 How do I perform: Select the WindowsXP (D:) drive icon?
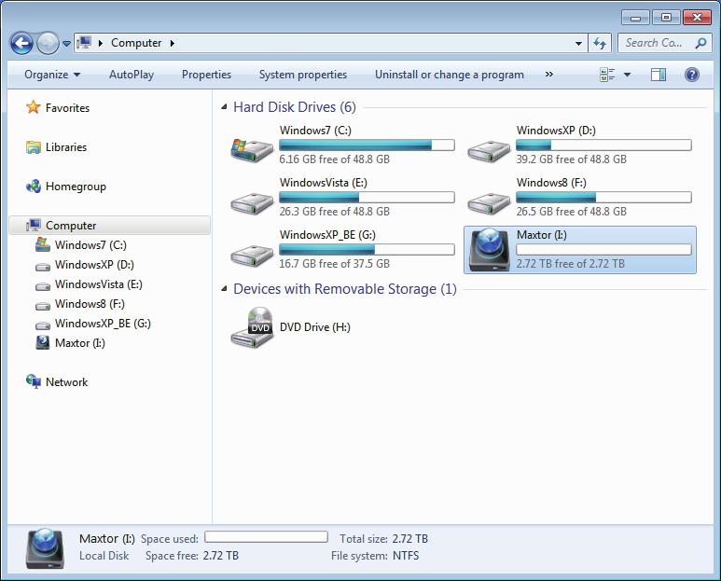(x=489, y=151)
